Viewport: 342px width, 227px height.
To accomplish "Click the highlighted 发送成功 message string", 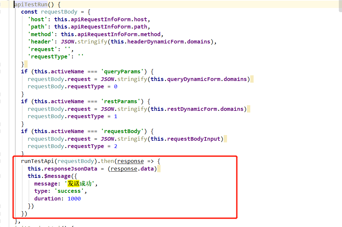I will click(x=80, y=184).
